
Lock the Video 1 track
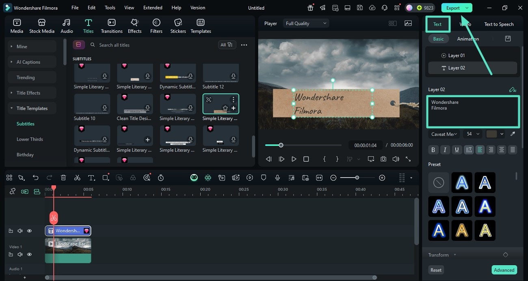click(x=11, y=254)
